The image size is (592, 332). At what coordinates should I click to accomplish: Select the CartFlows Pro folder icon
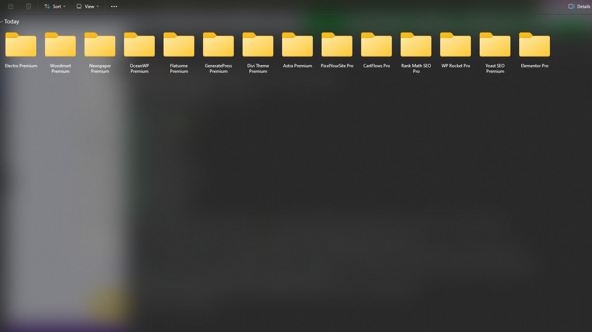(x=376, y=45)
